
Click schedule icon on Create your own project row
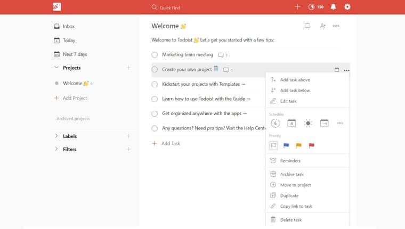click(337, 70)
